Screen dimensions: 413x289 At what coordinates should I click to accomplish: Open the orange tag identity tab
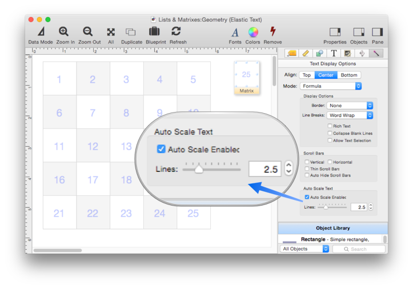click(291, 54)
